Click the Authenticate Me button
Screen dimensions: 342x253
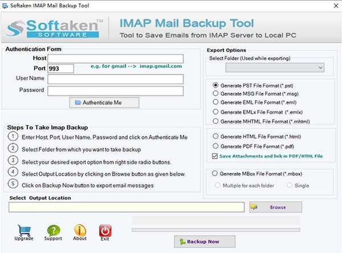point(104,102)
